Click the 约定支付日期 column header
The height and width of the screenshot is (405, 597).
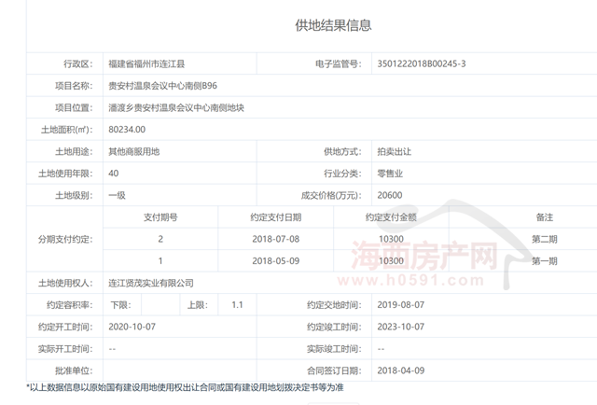[276, 217]
